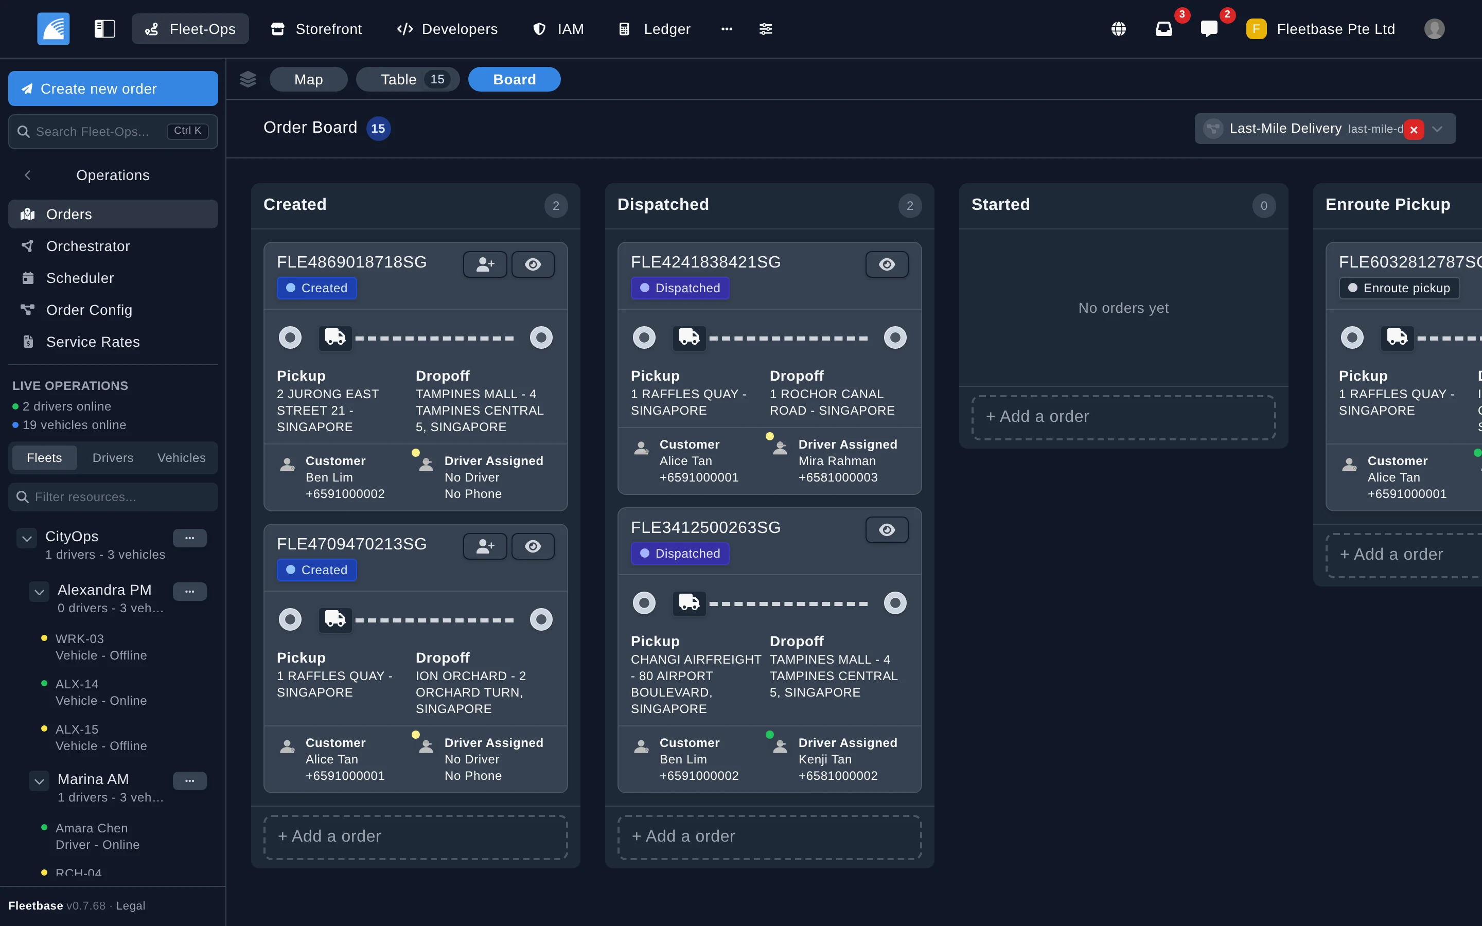The width and height of the screenshot is (1482, 926).
Task: Go back with Operations chevron arrow
Action: pos(28,175)
